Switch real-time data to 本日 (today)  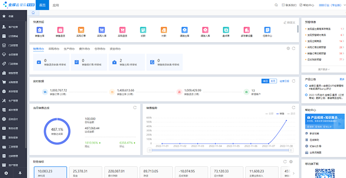(x=265, y=81)
